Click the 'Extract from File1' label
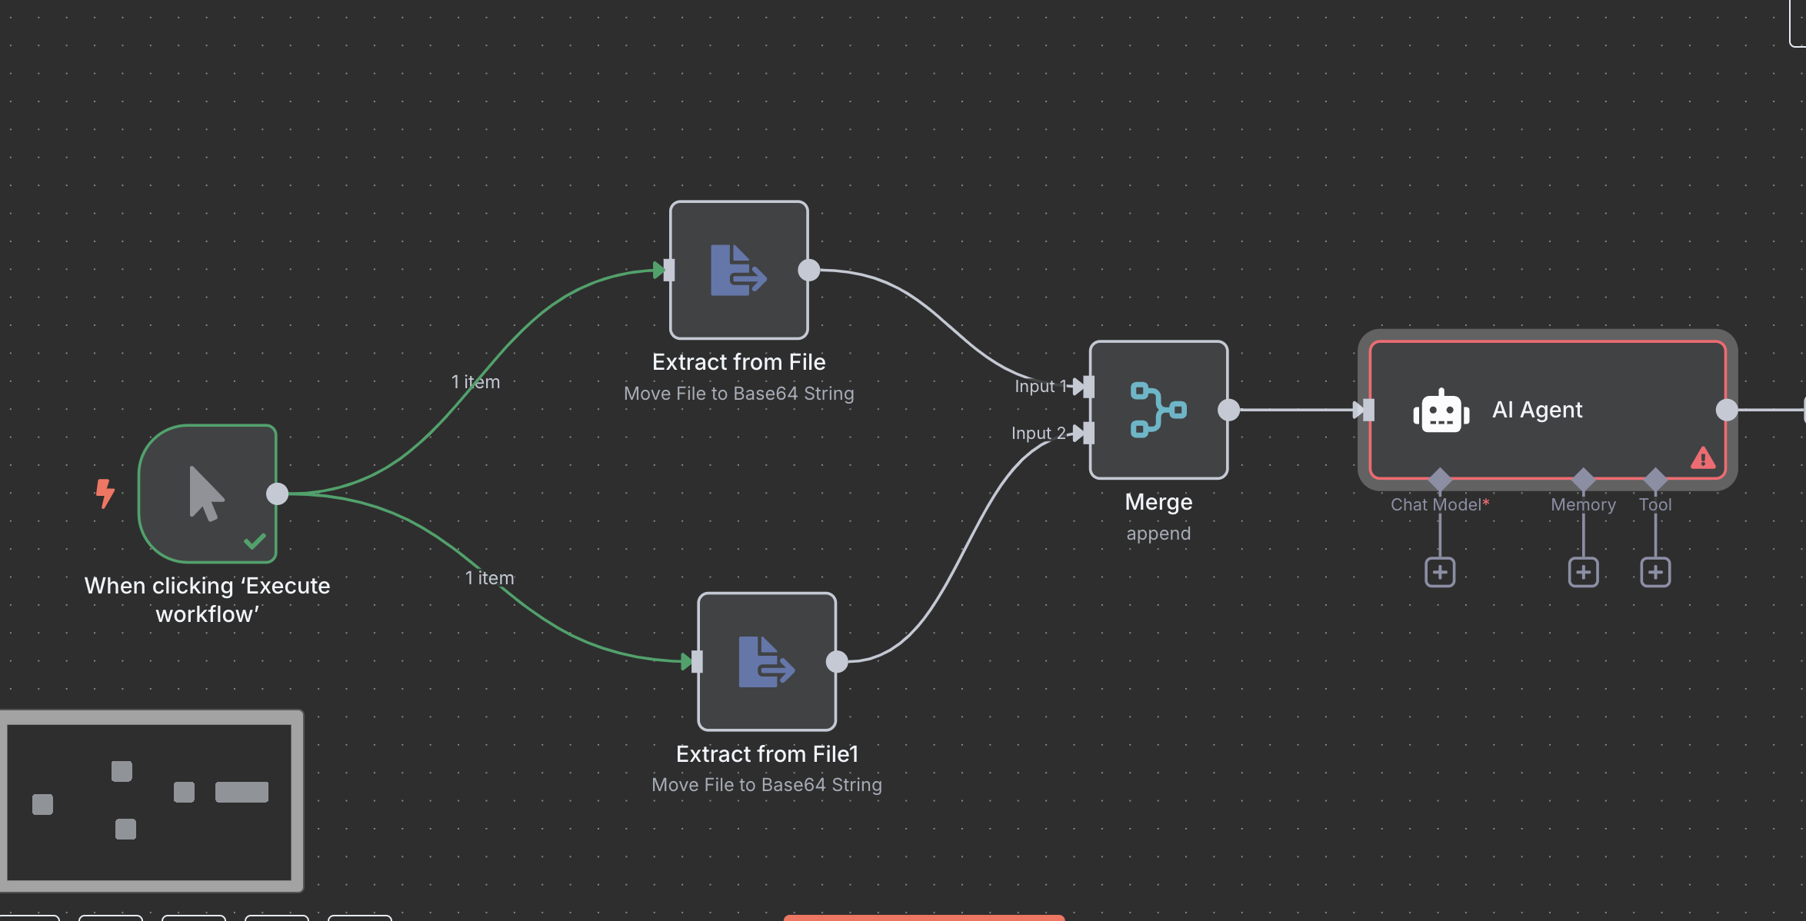 tap(767, 754)
